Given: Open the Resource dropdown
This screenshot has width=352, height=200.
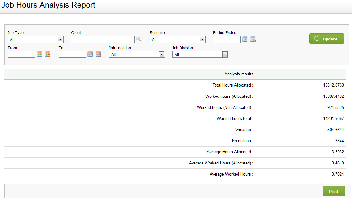Looking at the screenshot, I should [x=203, y=39].
